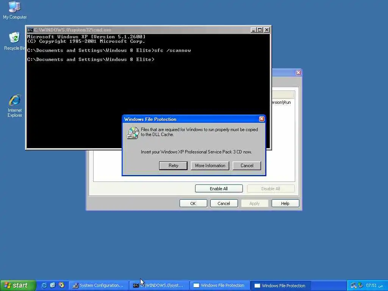The width and height of the screenshot is (388, 291).
Task: Click the second Quick Launch icon
Action: (53, 285)
